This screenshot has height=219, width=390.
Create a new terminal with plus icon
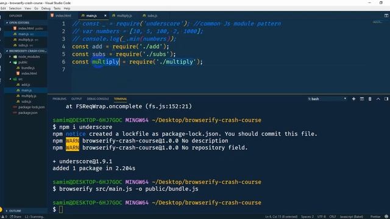coord(353,99)
